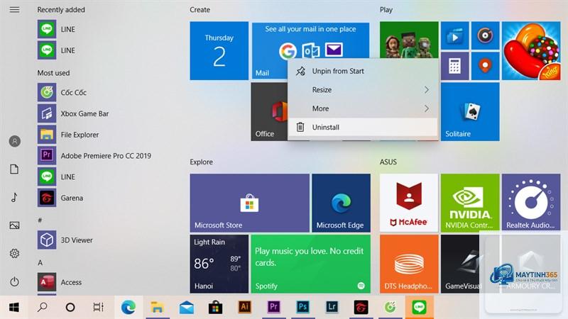Open the Candy Crush tile
Screen dimensions: 568x319
pyautogui.click(x=531, y=50)
